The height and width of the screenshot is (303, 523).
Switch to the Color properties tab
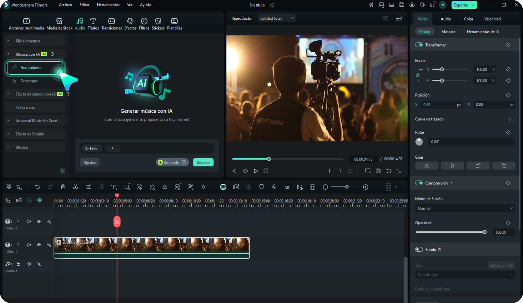(469, 19)
